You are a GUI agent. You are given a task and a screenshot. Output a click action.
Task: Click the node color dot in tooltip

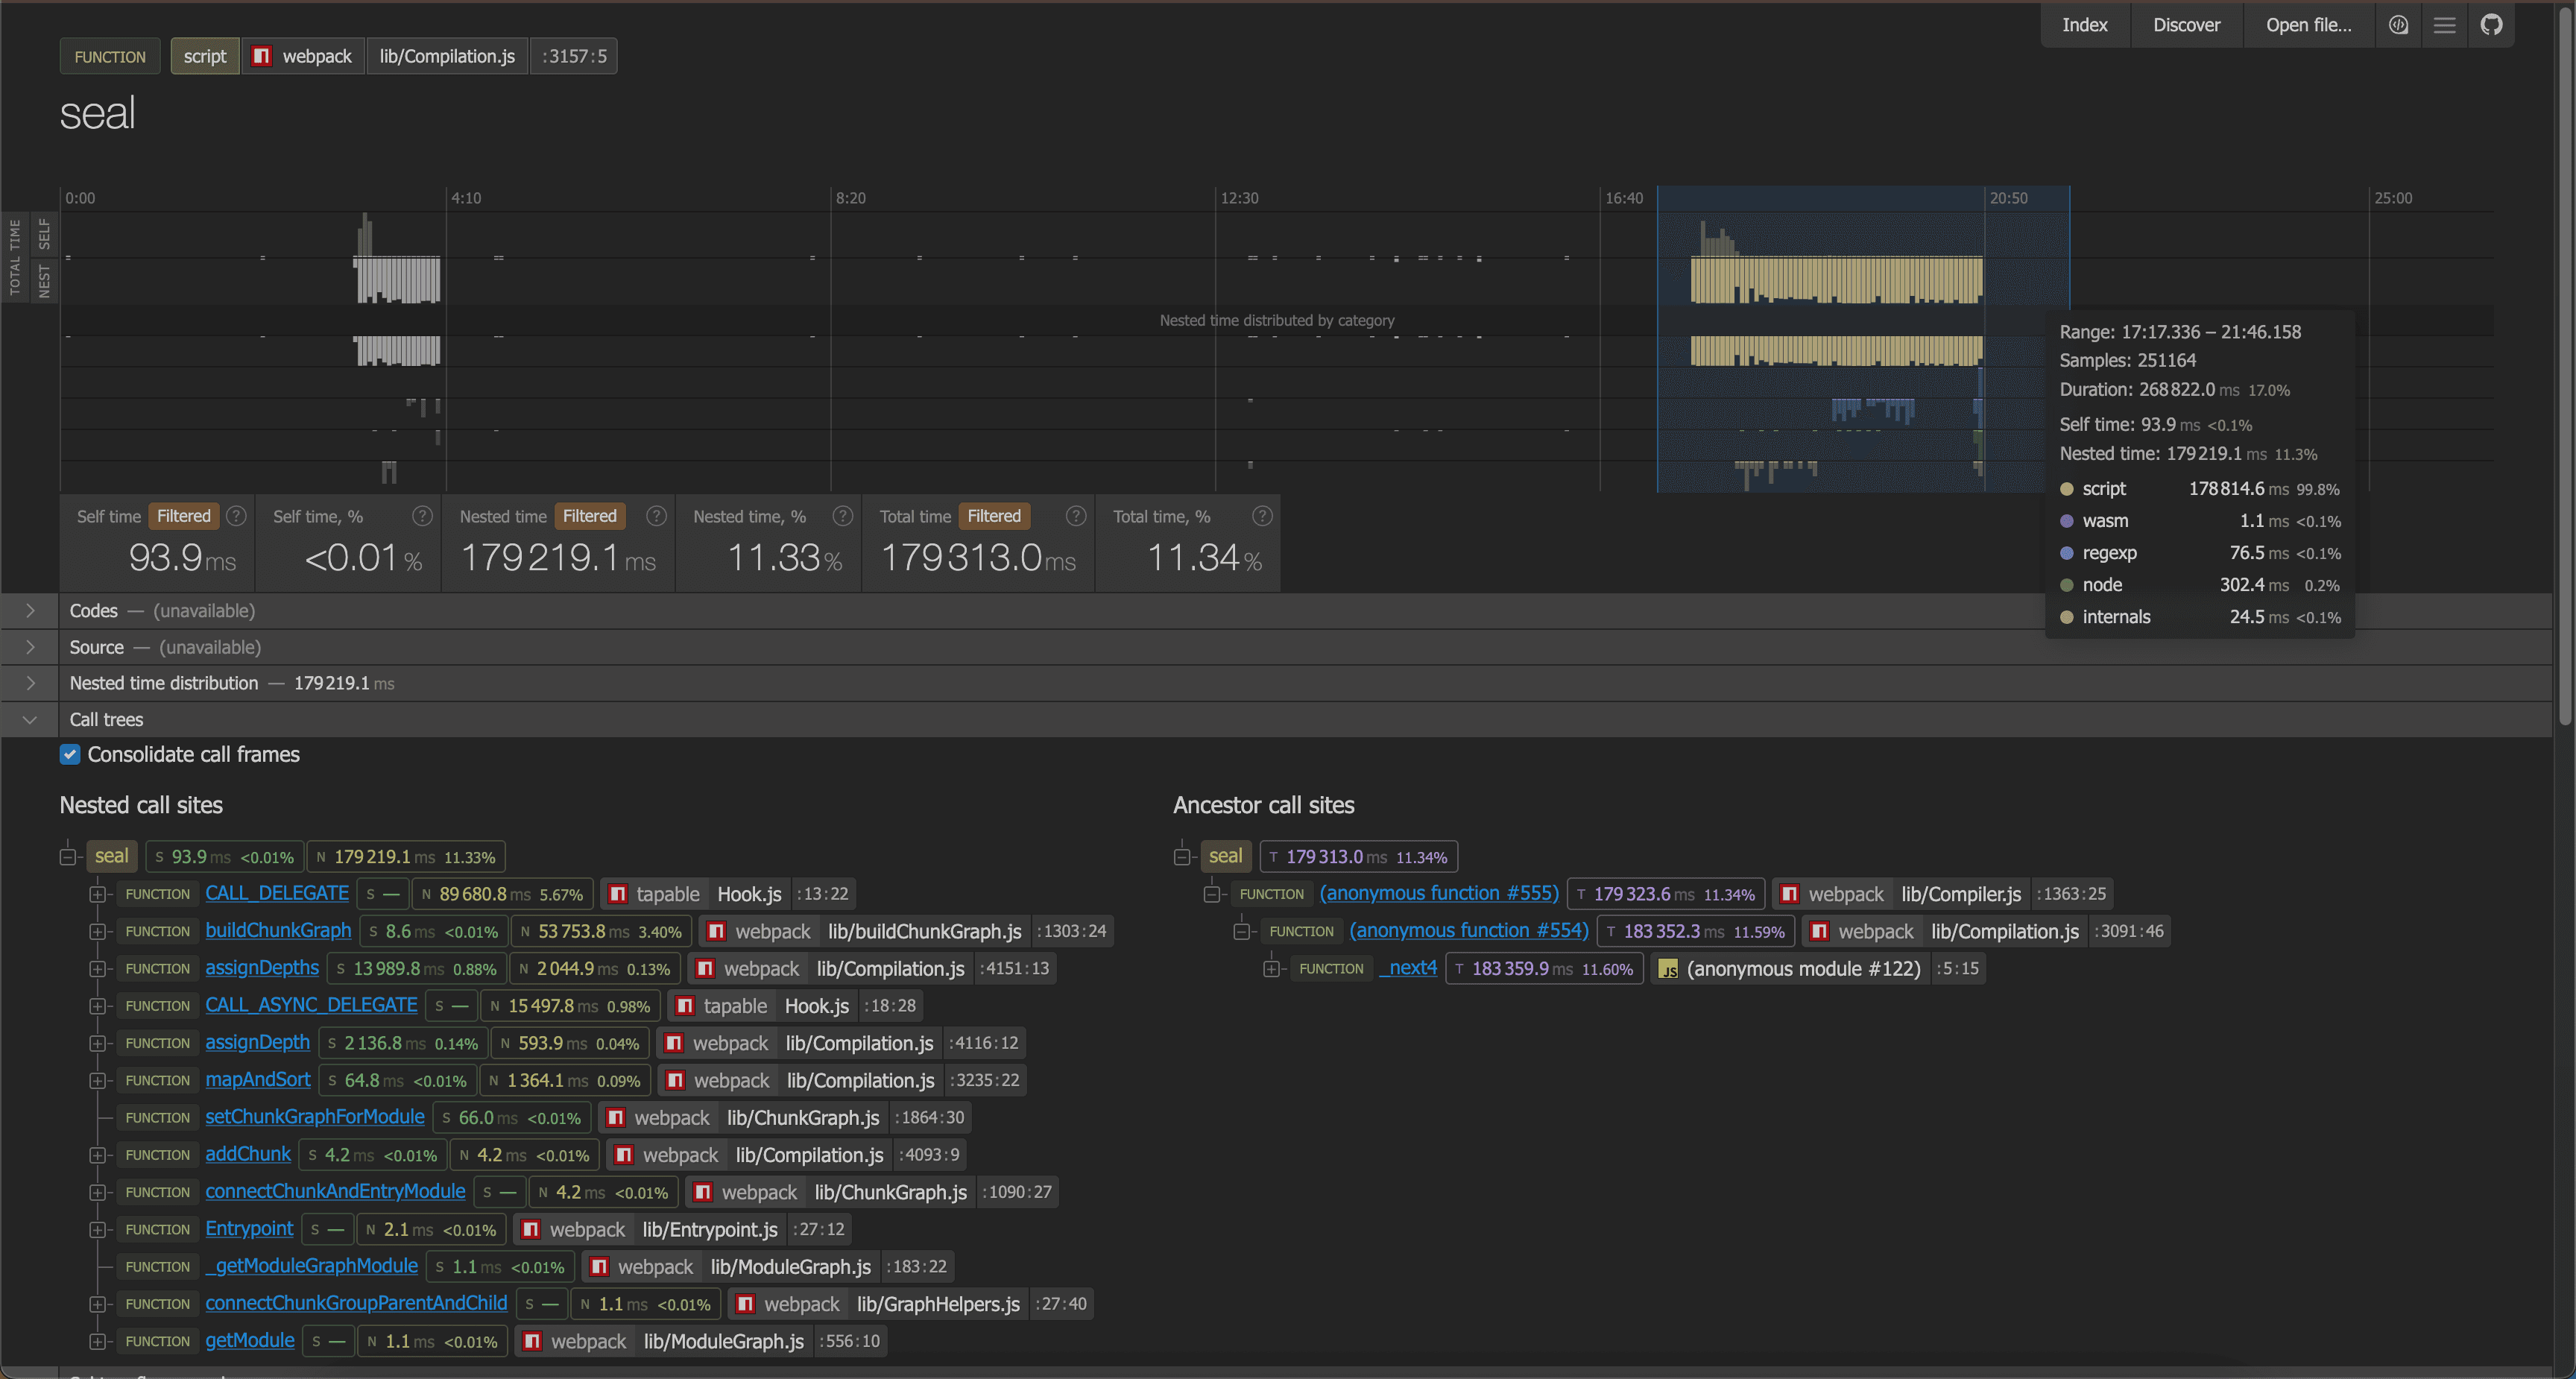[x=2066, y=585]
